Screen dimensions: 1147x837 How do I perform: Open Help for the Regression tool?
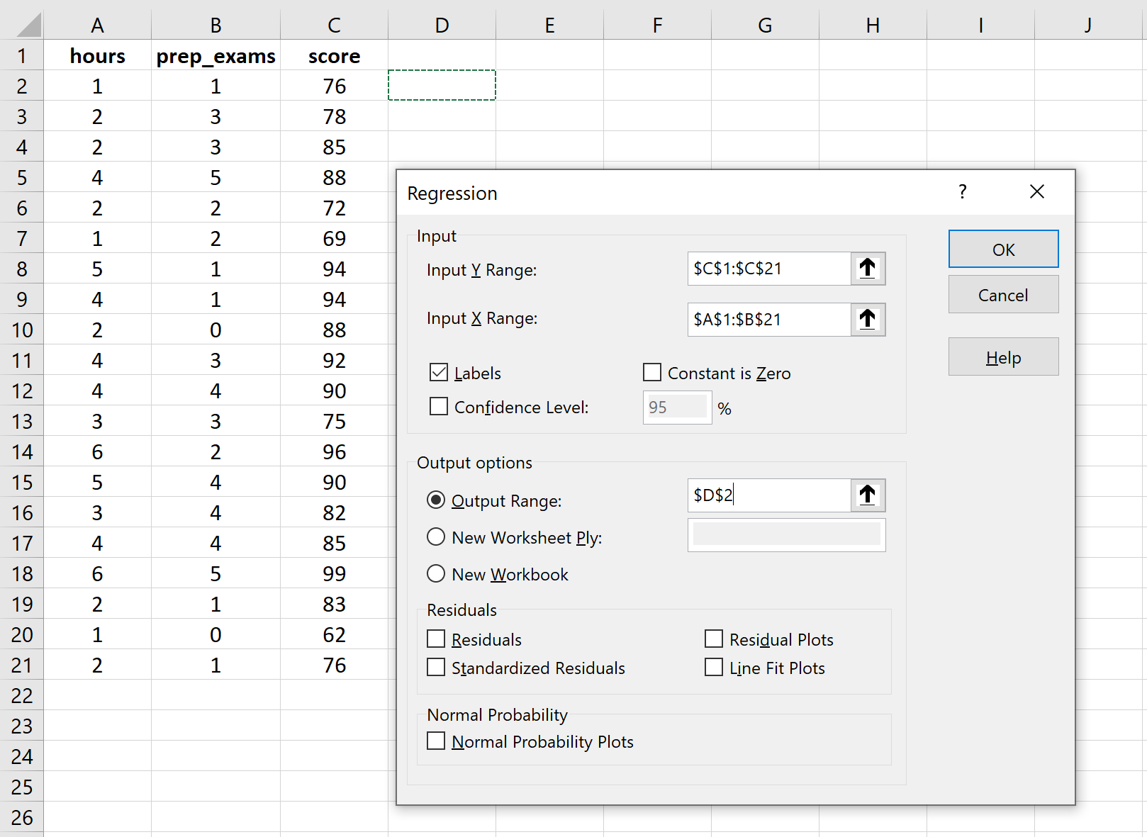[x=1003, y=356]
